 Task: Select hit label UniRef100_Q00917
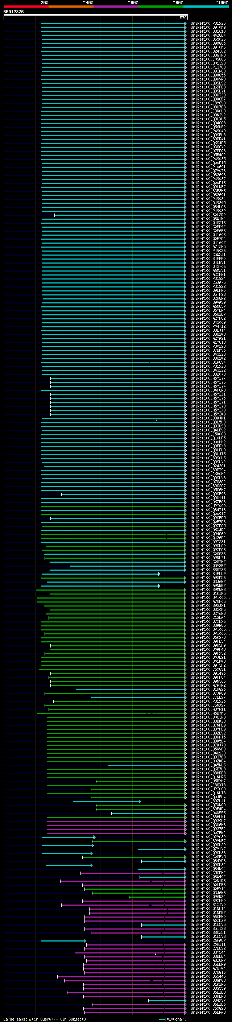click(208, 514)
